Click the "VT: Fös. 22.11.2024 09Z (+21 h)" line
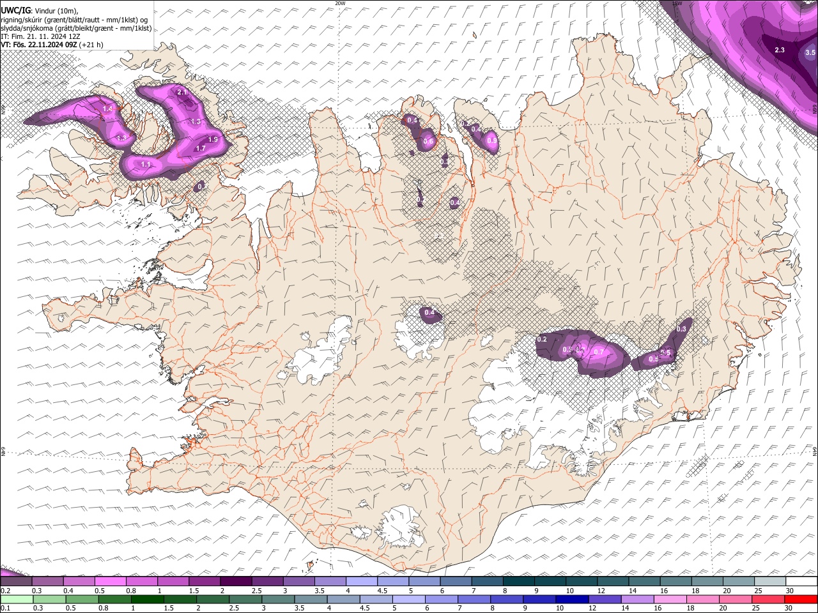Image resolution: width=818 pixels, height=613 pixels. 52,45
